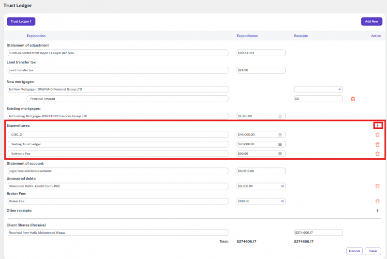Remove the Broker Fee row
The image size is (387, 259).
[377, 201]
